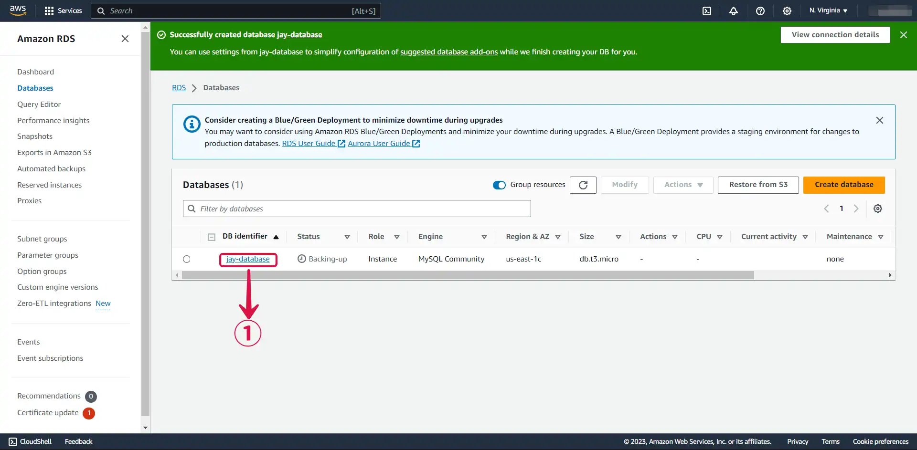Screen dimensions: 917x450
Task: Open Query Editor in the sidebar
Action: (39, 105)
